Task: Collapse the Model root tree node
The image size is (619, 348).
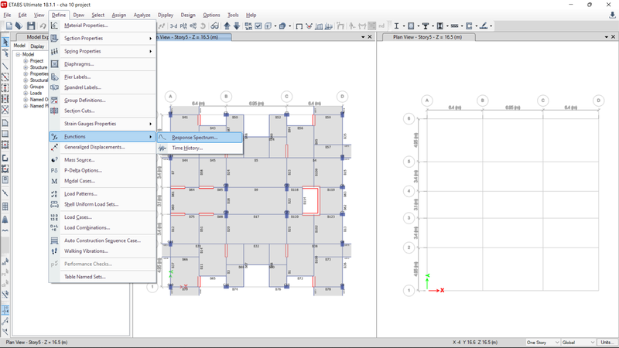Action: pos(18,54)
